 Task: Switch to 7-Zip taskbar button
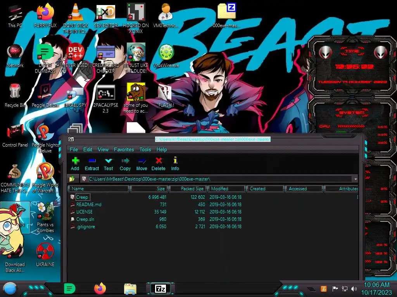161,288
